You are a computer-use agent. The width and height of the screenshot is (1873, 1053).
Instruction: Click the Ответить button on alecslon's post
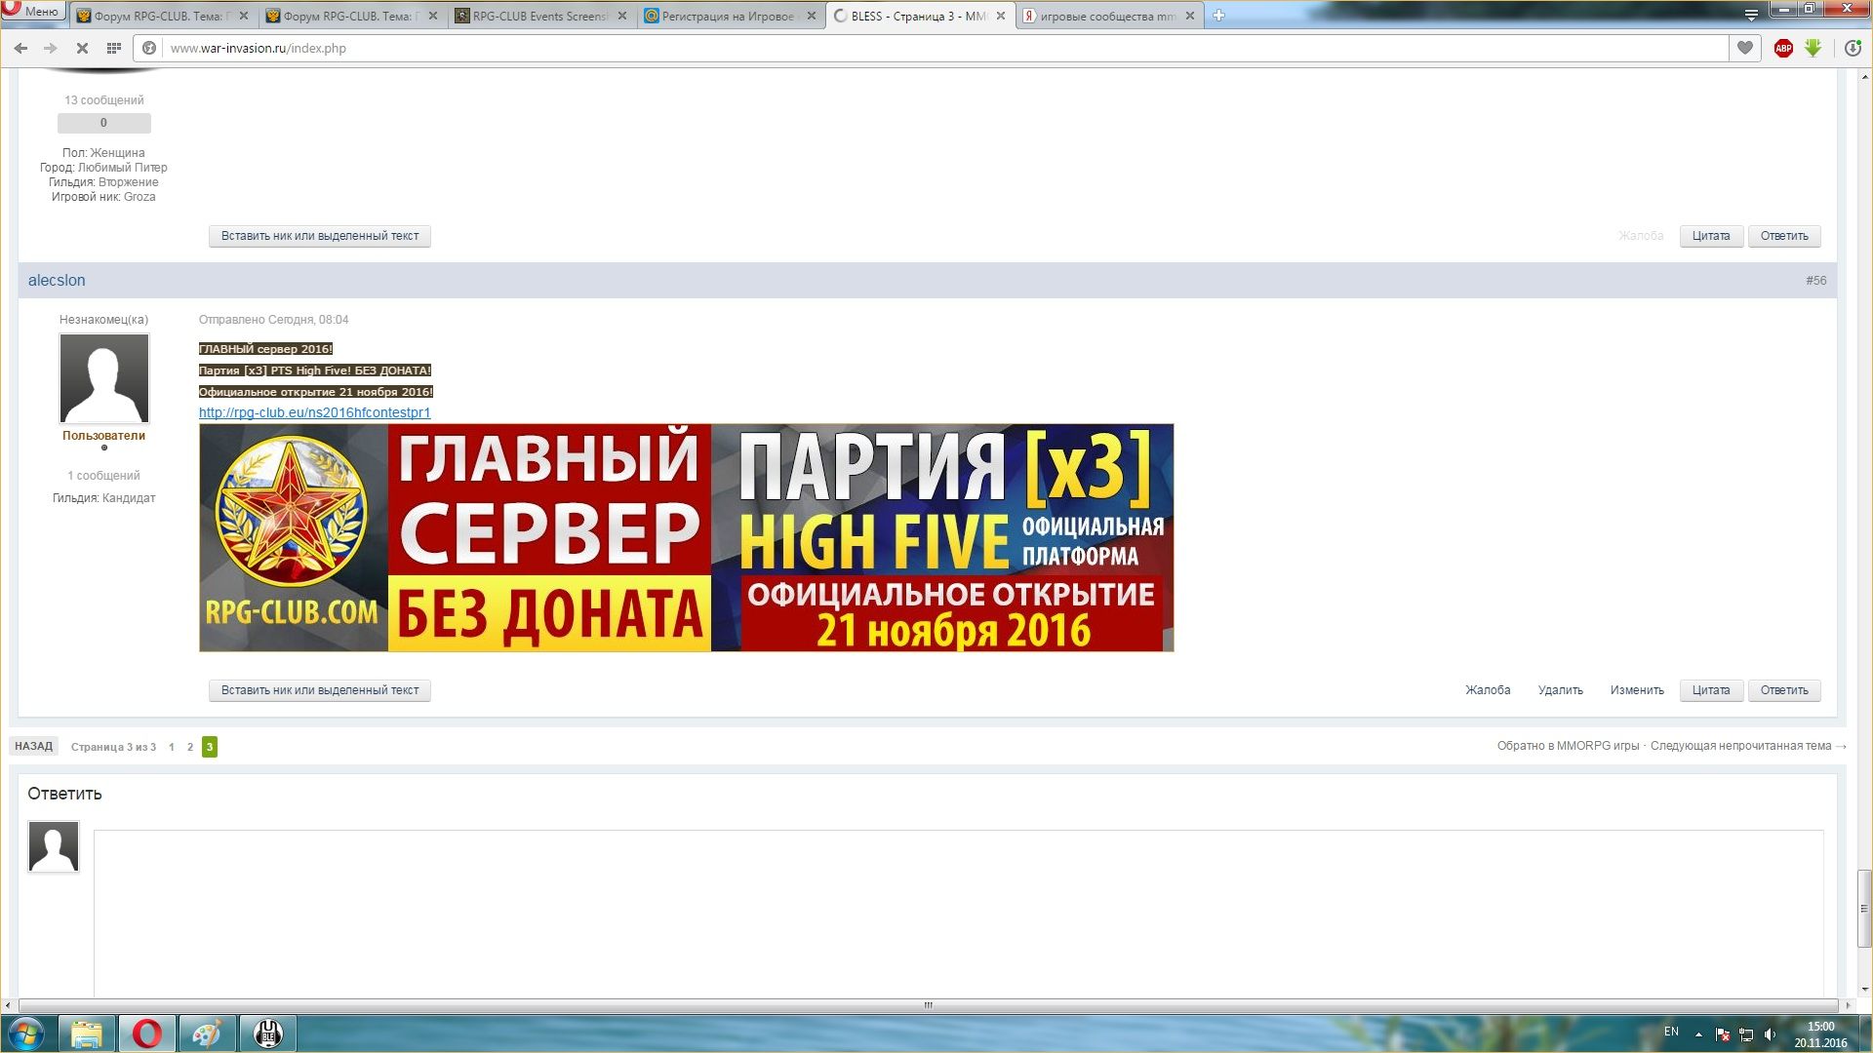(x=1783, y=690)
